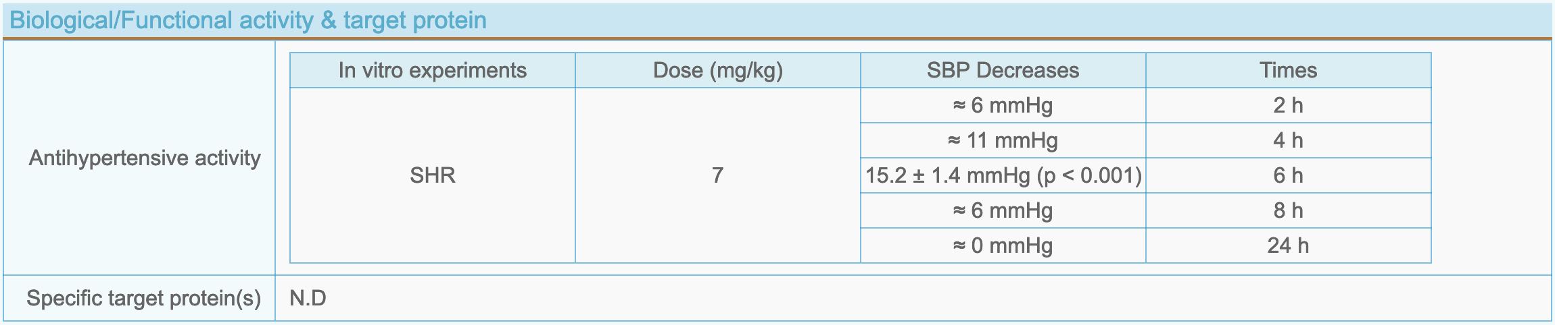This screenshot has width=1555, height=325.
Task: Select the 2 h time cell
Action: tap(1289, 105)
